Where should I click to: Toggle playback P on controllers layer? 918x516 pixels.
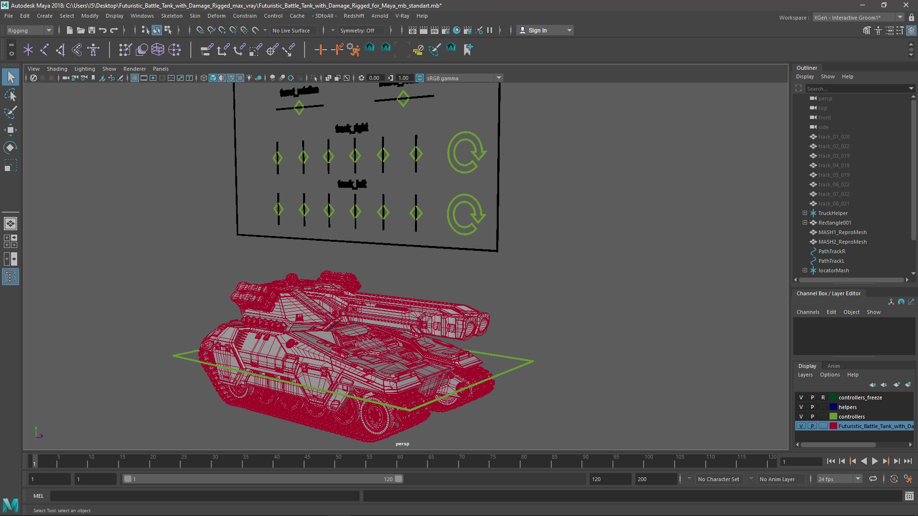(x=812, y=417)
